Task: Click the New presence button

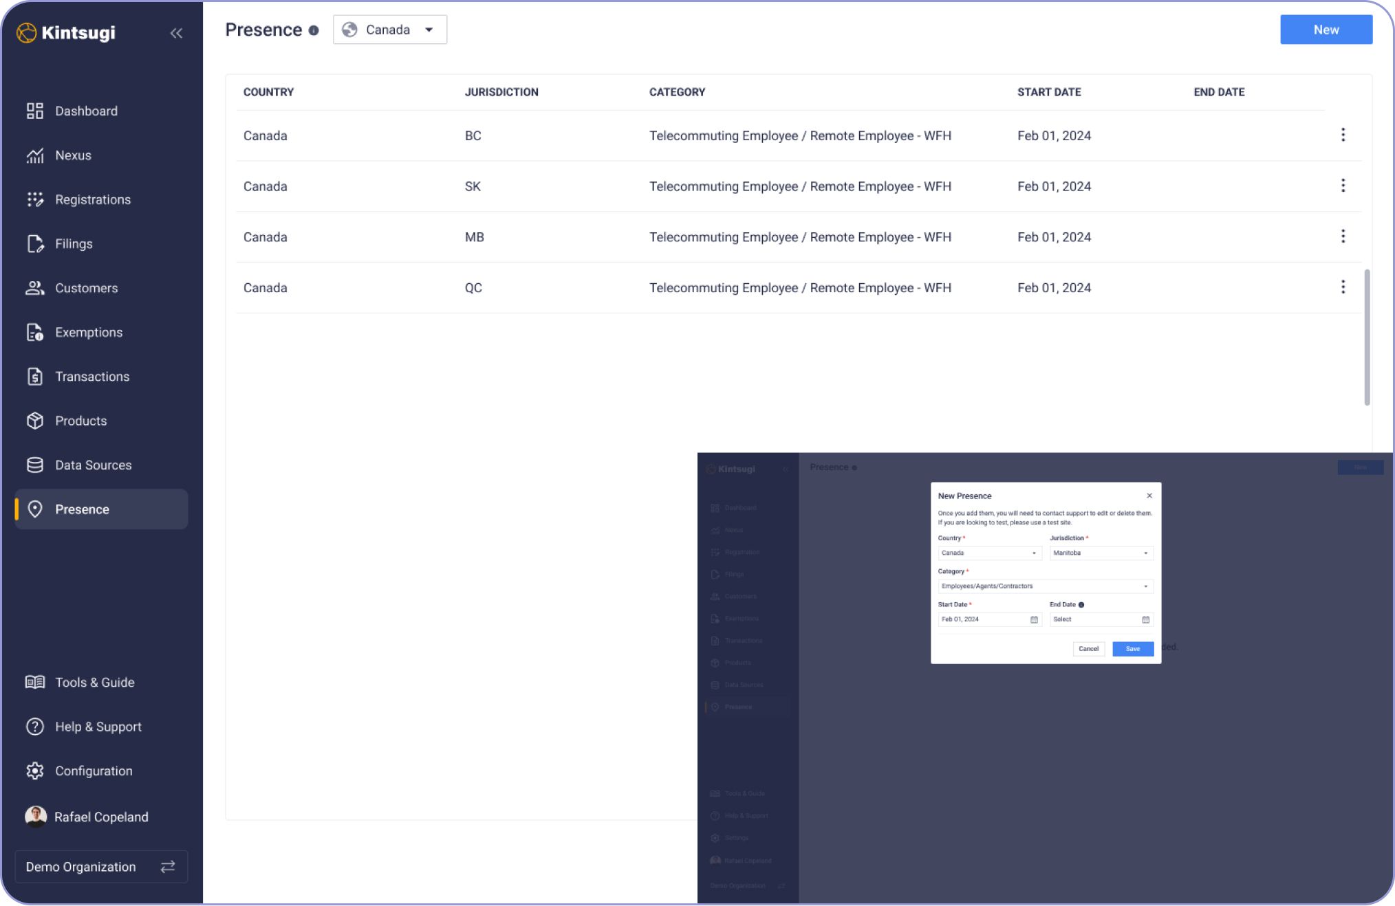Action: [1326, 30]
